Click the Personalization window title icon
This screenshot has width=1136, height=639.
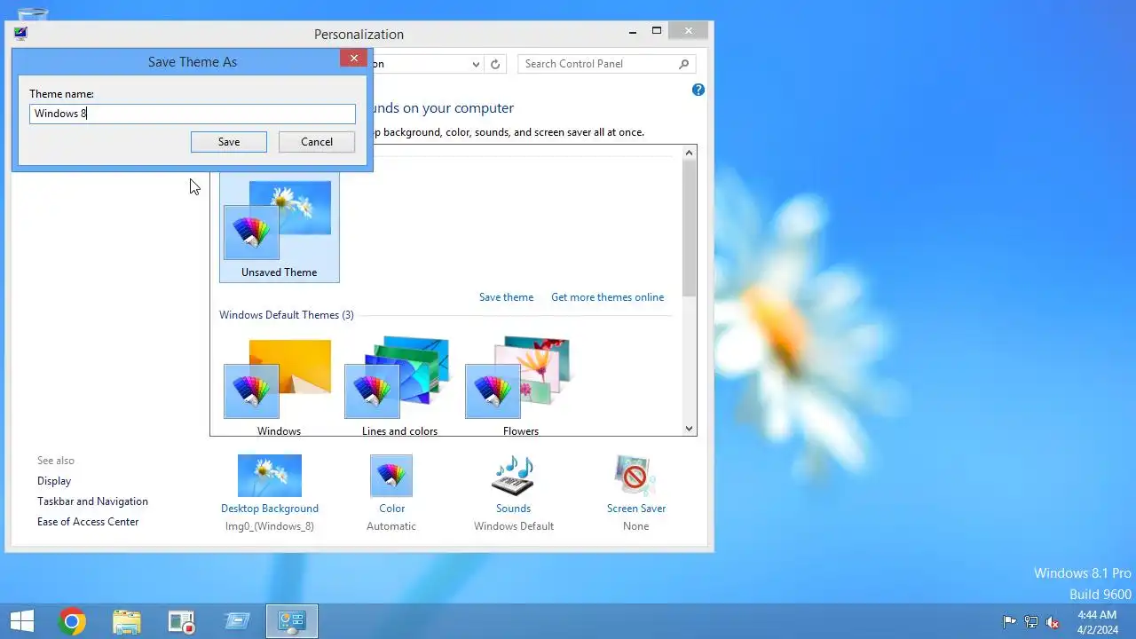click(20, 34)
